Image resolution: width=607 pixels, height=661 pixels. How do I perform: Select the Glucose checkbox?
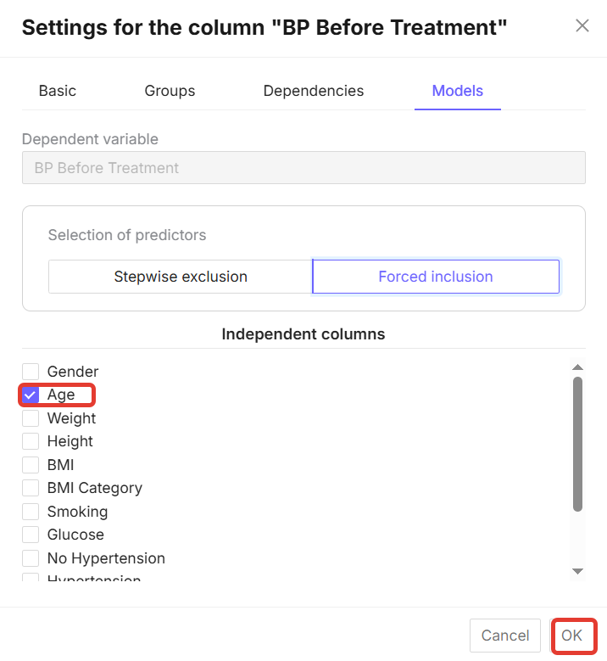[x=31, y=535]
